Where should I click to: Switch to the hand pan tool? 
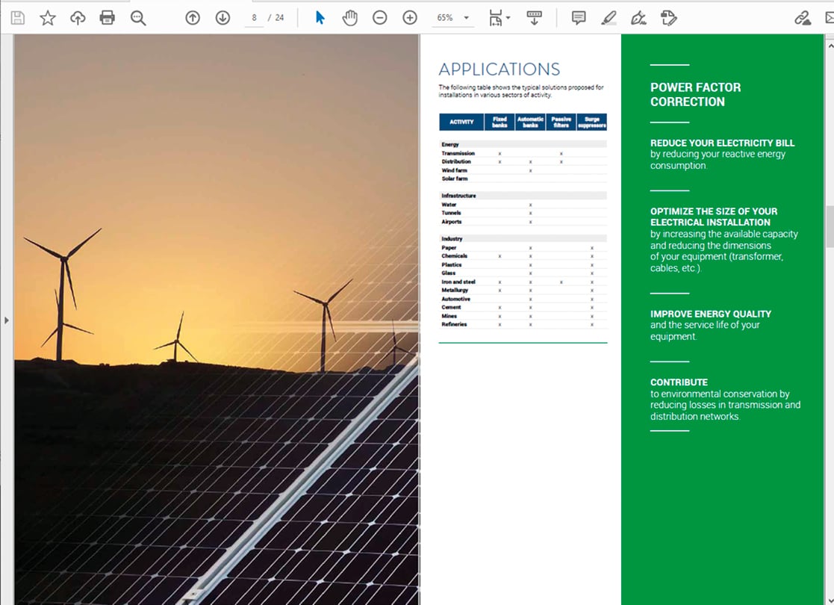(349, 18)
